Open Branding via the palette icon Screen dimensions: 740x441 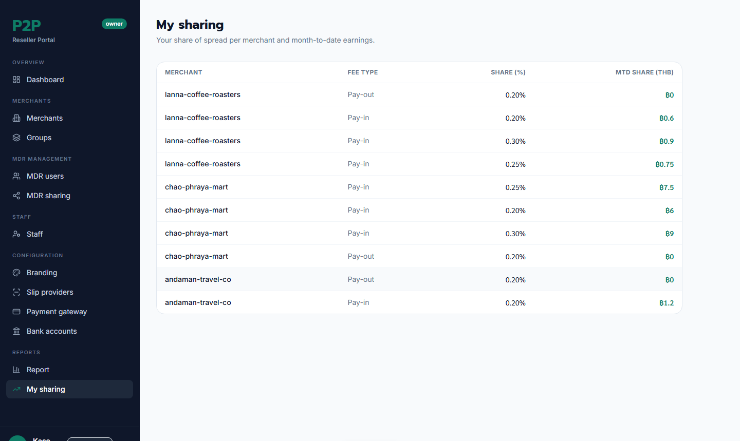(x=16, y=273)
